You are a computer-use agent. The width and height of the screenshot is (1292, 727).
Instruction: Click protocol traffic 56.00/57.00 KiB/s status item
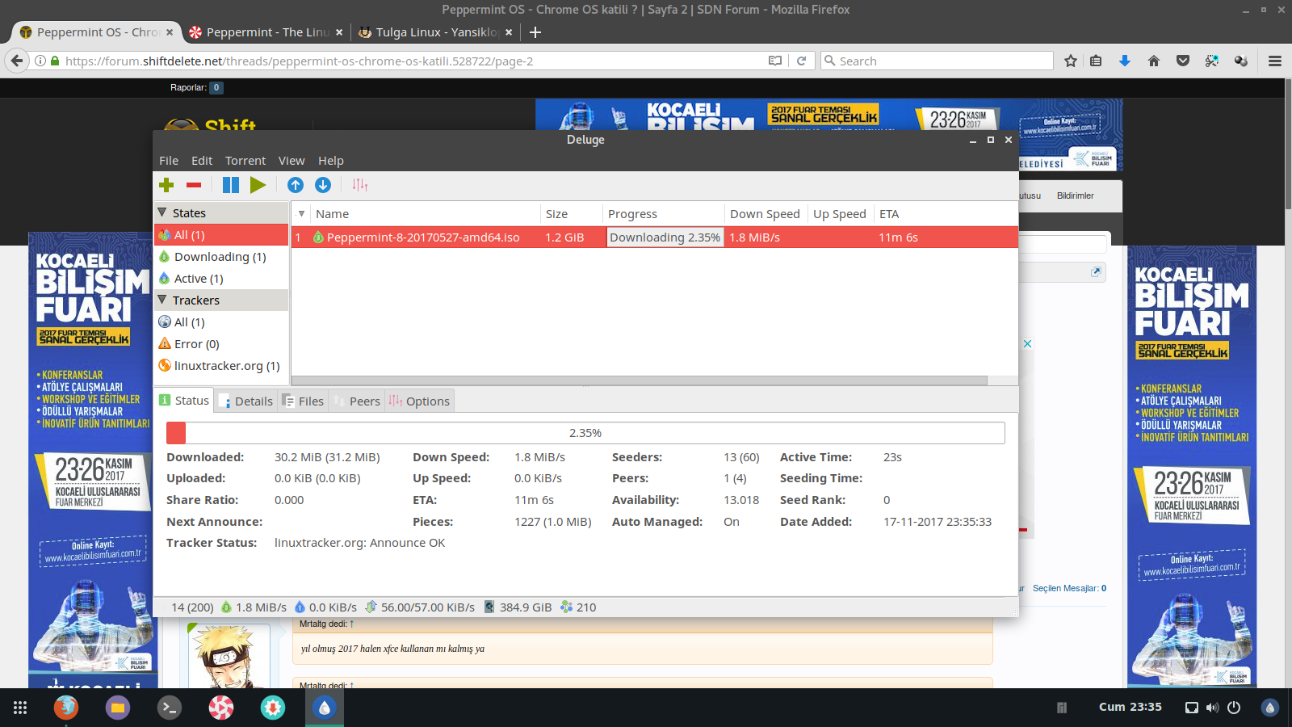[x=420, y=607]
